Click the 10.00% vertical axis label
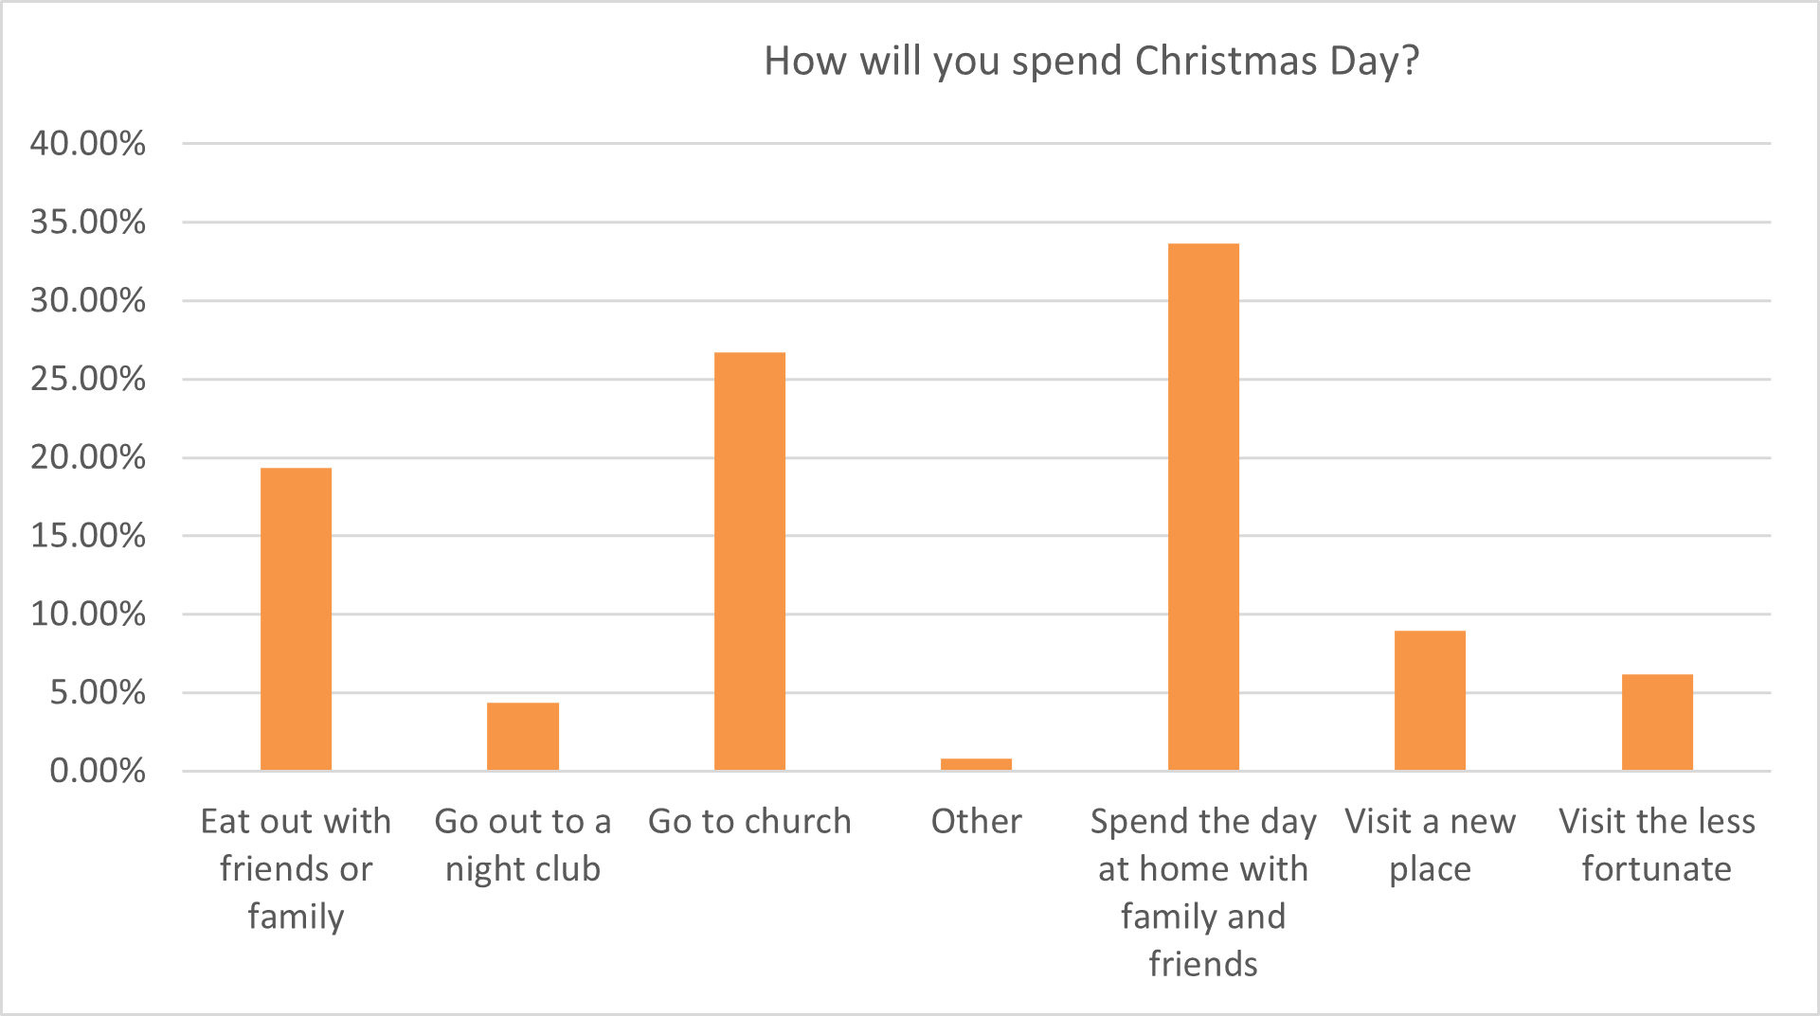Image resolution: width=1820 pixels, height=1016 pixels. [x=88, y=615]
